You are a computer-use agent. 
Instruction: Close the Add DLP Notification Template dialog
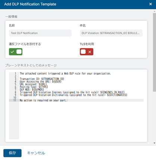[150, 4]
